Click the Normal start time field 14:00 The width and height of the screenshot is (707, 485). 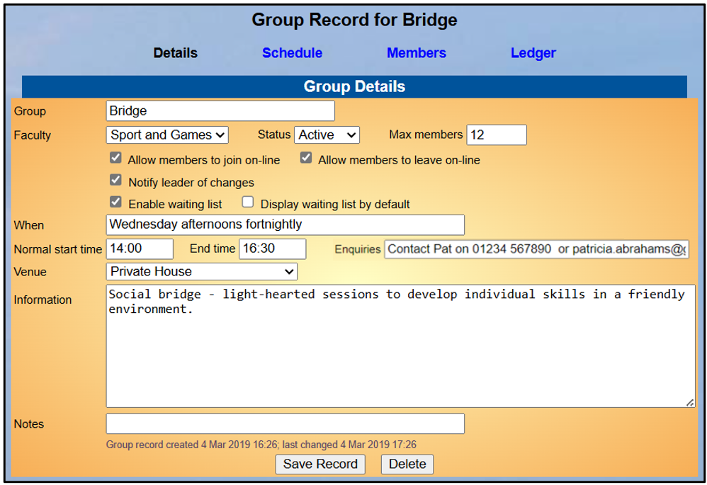click(140, 249)
